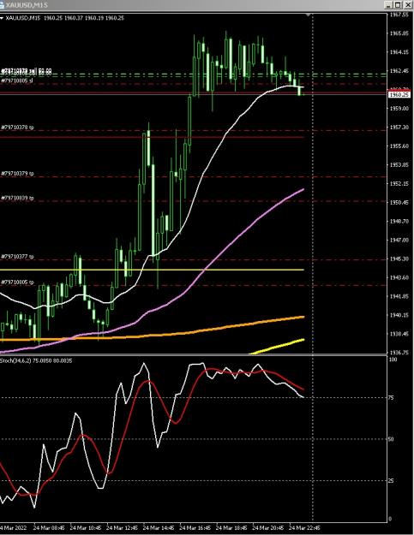Image resolution: width=414 pixels, height=535 pixels.
Task: Click price scale value 1947.00
Action: 399,241
